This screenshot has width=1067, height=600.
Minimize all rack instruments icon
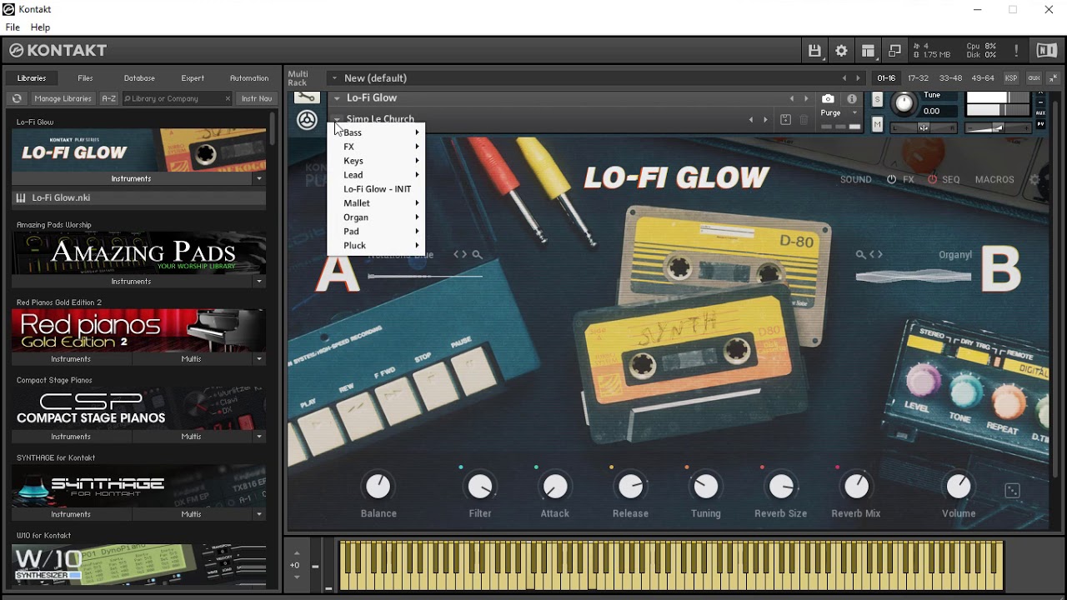(x=1053, y=78)
